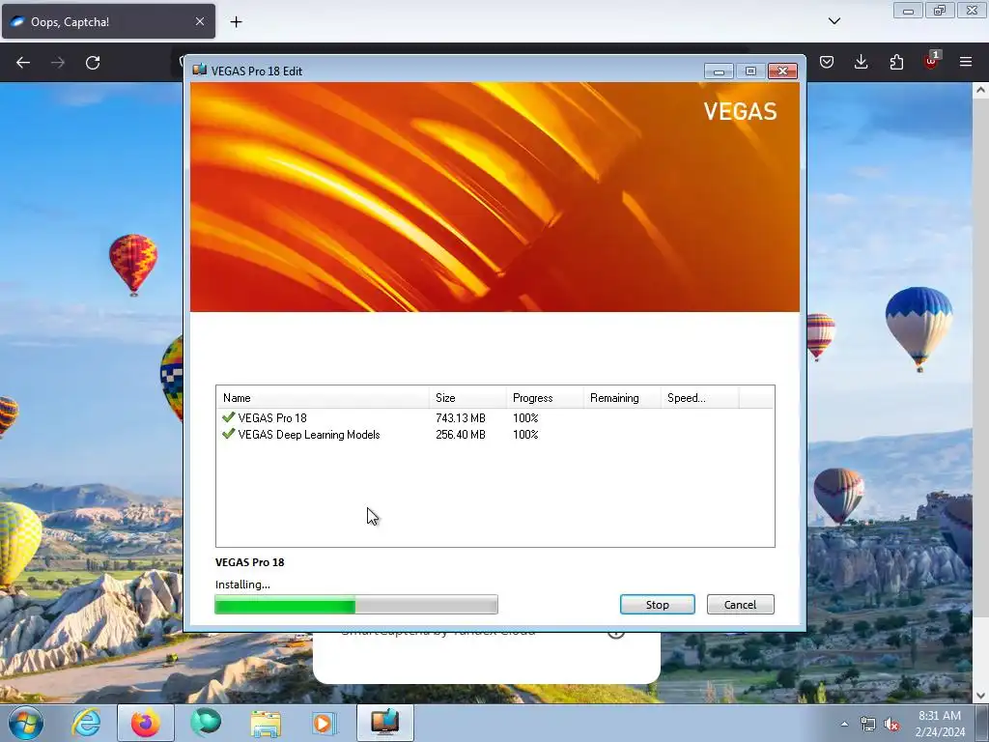Image resolution: width=989 pixels, height=742 pixels.
Task: Sort list by Size column header
Action: pyautogui.click(x=467, y=397)
